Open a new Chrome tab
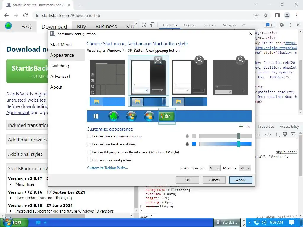Screen dimensions: 303x227 (x=80, y=5)
